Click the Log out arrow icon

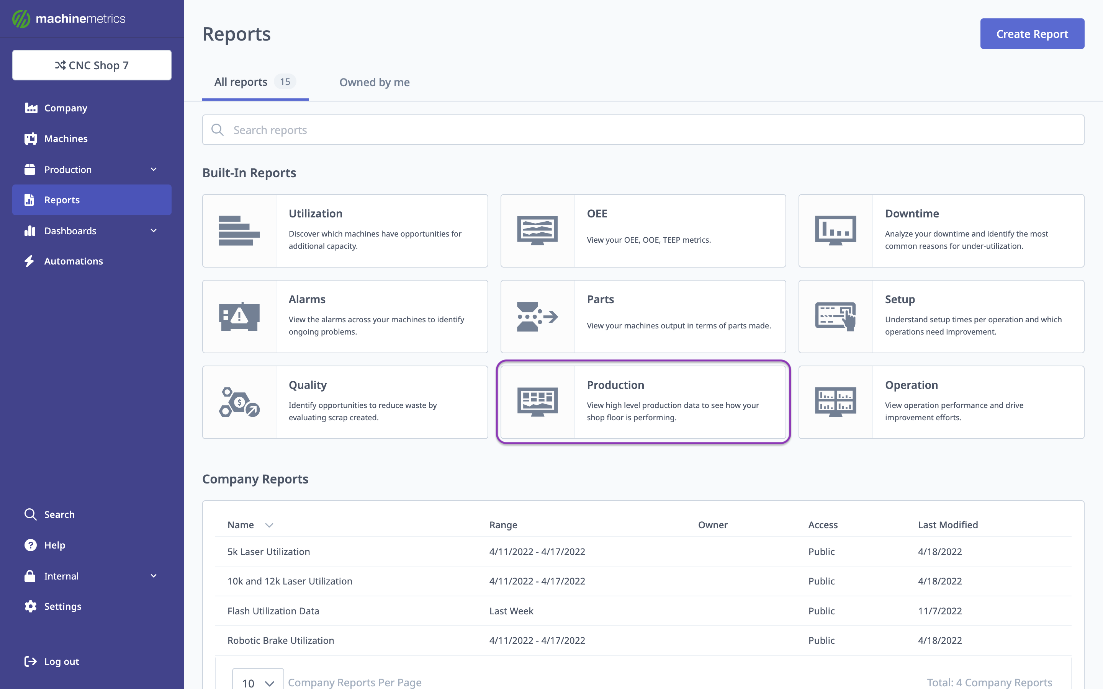coord(31,661)
